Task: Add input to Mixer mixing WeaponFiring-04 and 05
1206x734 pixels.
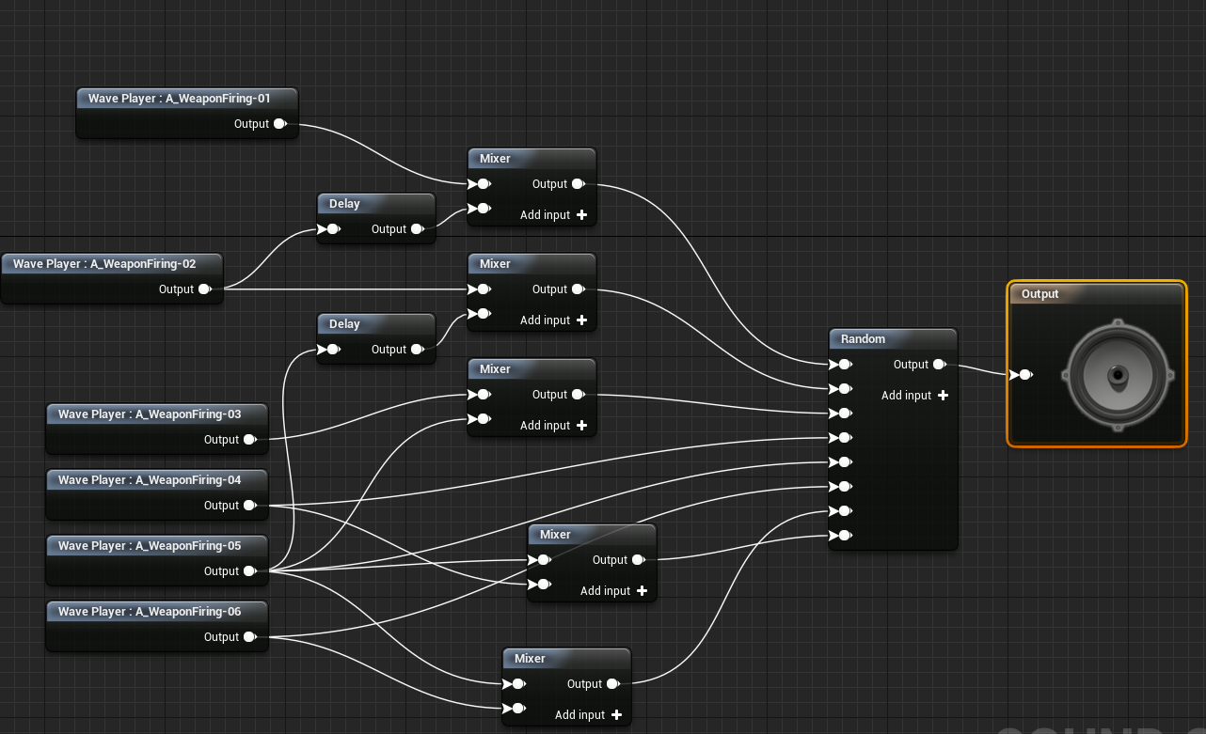Action: pos(613,591)
